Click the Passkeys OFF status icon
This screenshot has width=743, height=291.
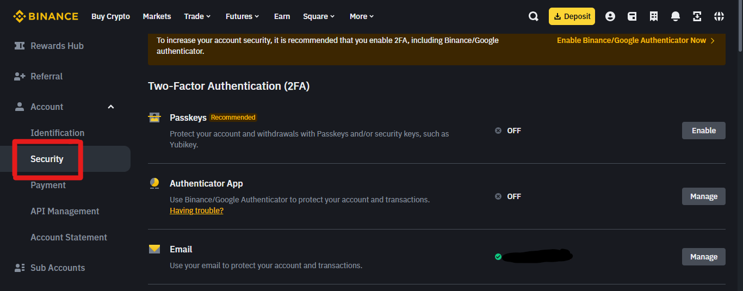pyautogui.click(x=498, y=131)
